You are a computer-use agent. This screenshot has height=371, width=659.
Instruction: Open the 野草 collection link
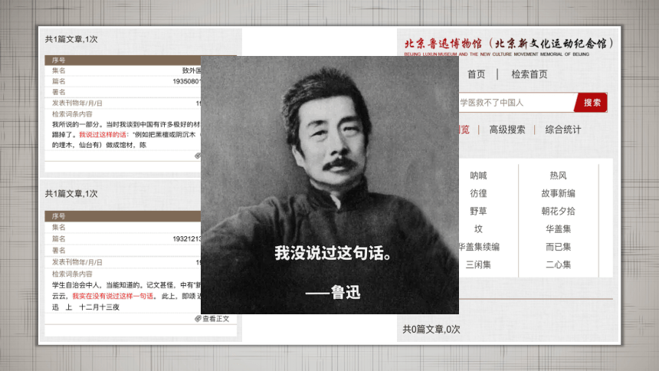[x=478, y=211]
